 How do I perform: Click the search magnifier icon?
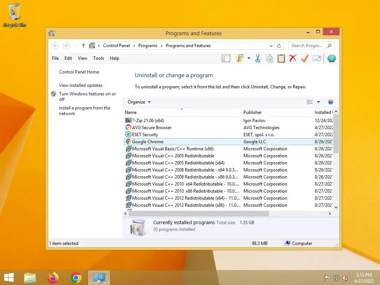pyautogui.click(x=330, y=46)
